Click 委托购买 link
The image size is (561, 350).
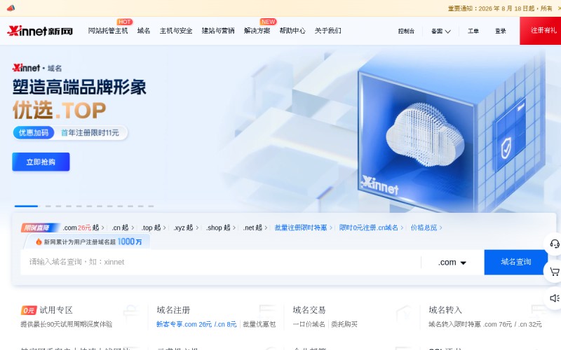tap(344, 324)
